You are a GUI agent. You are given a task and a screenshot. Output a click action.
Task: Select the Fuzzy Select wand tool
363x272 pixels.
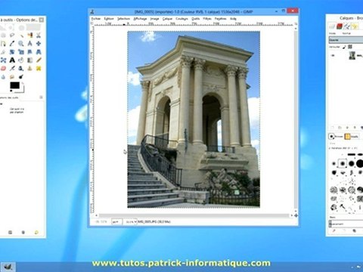pyautogui.click(x=21, y=36)
